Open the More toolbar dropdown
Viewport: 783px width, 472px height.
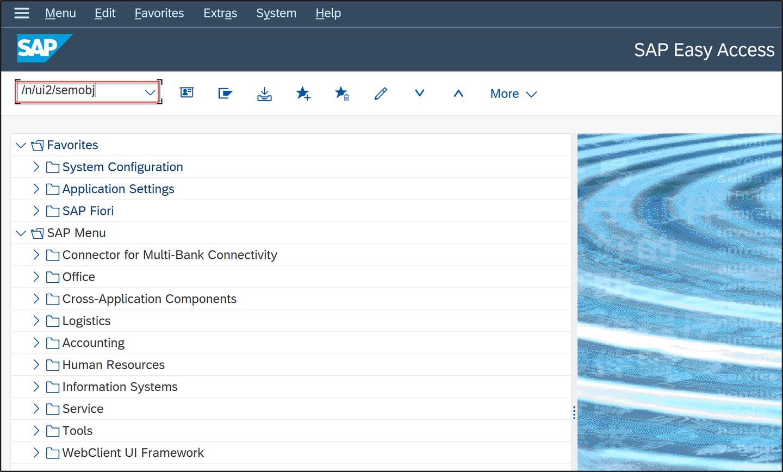tap(513, 94)
